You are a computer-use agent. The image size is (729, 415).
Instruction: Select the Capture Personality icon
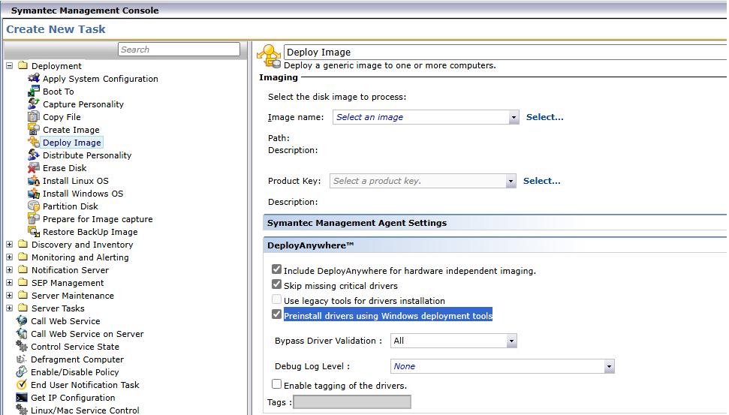(34, 104)
